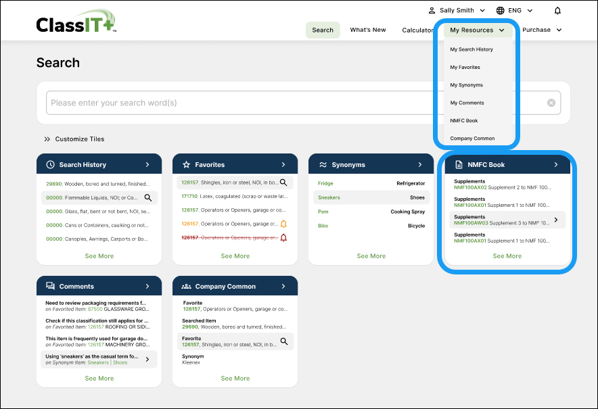Open the What's New nav tab
598x409 pixels.
(368, 30)
